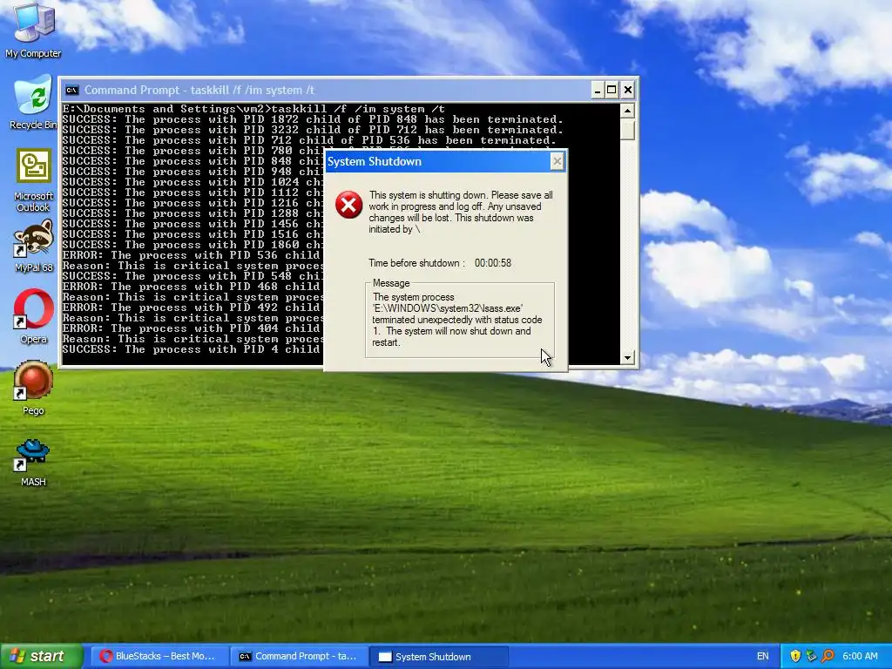The image size is (892, 669).
Task: Close the Command Prompt window
Action: [x=627, y=90]
